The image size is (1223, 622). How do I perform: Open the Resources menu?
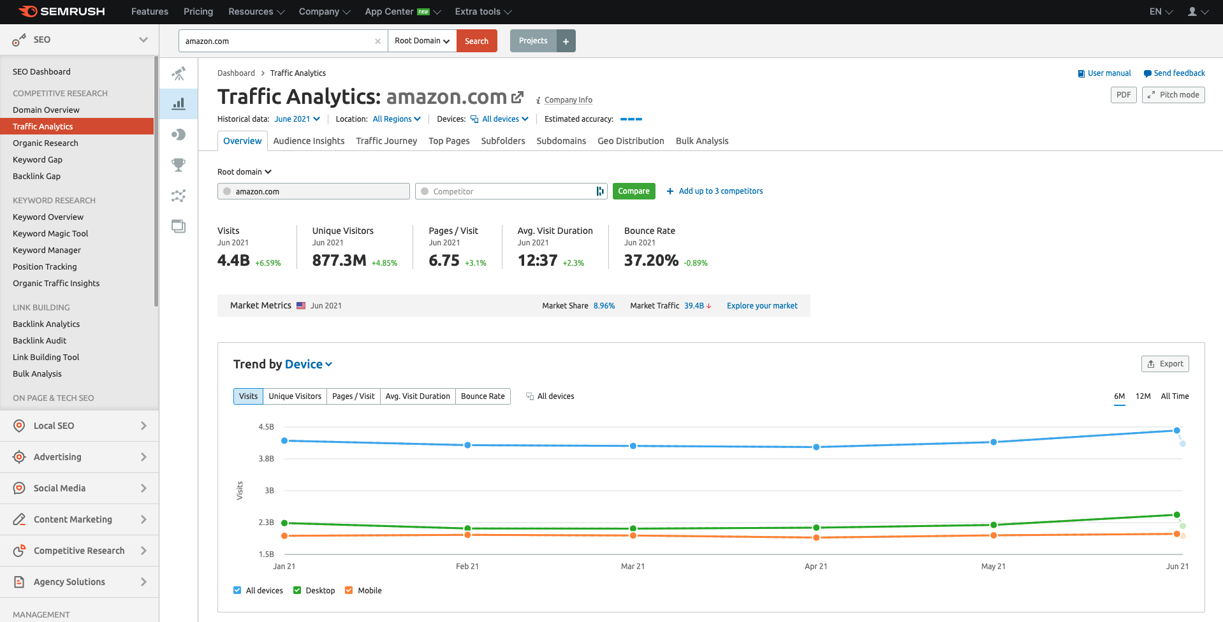256,11
